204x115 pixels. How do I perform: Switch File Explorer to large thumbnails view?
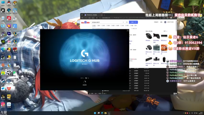[176, 94]
